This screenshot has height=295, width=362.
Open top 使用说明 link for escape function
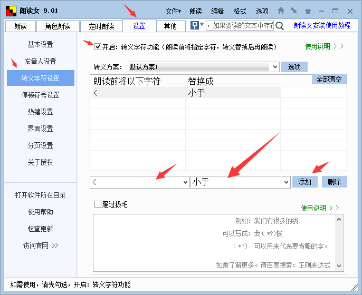(x=324, y=46)
